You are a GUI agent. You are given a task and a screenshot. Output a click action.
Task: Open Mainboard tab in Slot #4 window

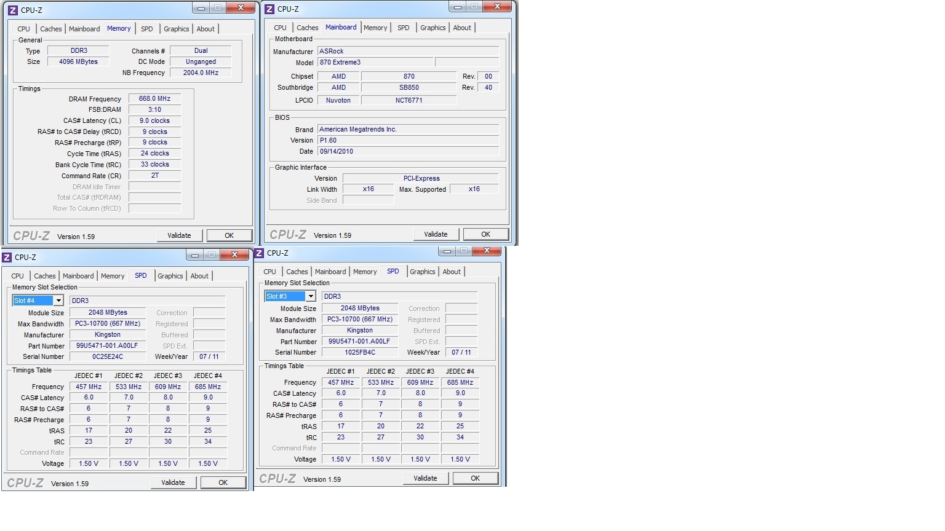tap(78, 276)
